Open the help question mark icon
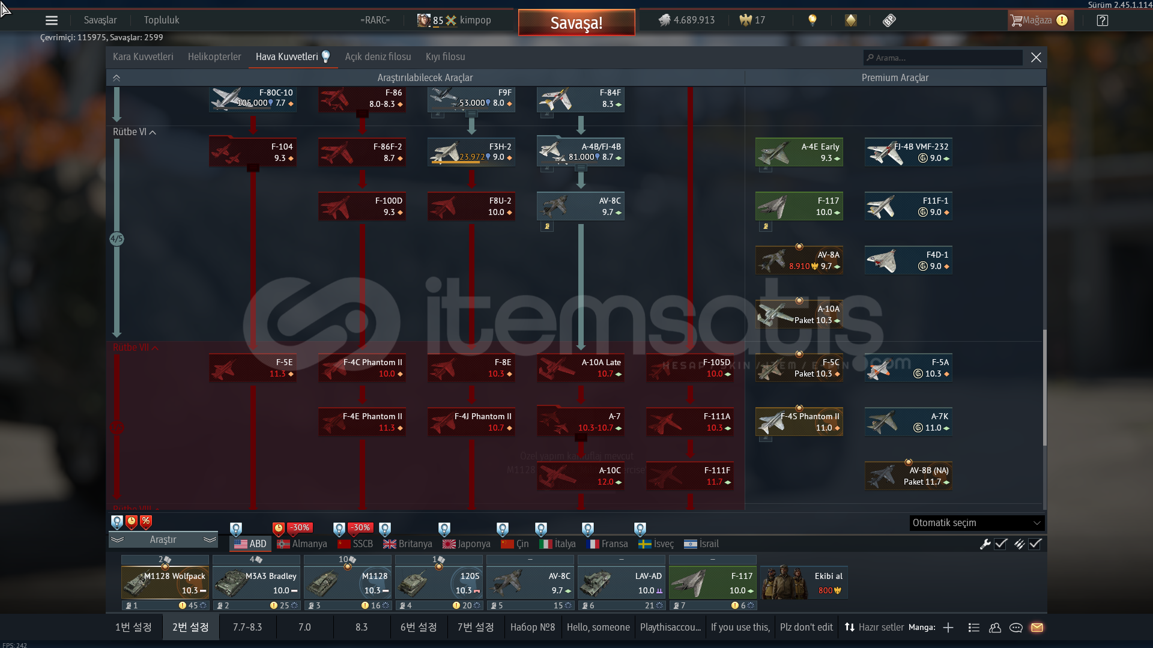Screen dimensions: 1153x648 [1102, 20]
